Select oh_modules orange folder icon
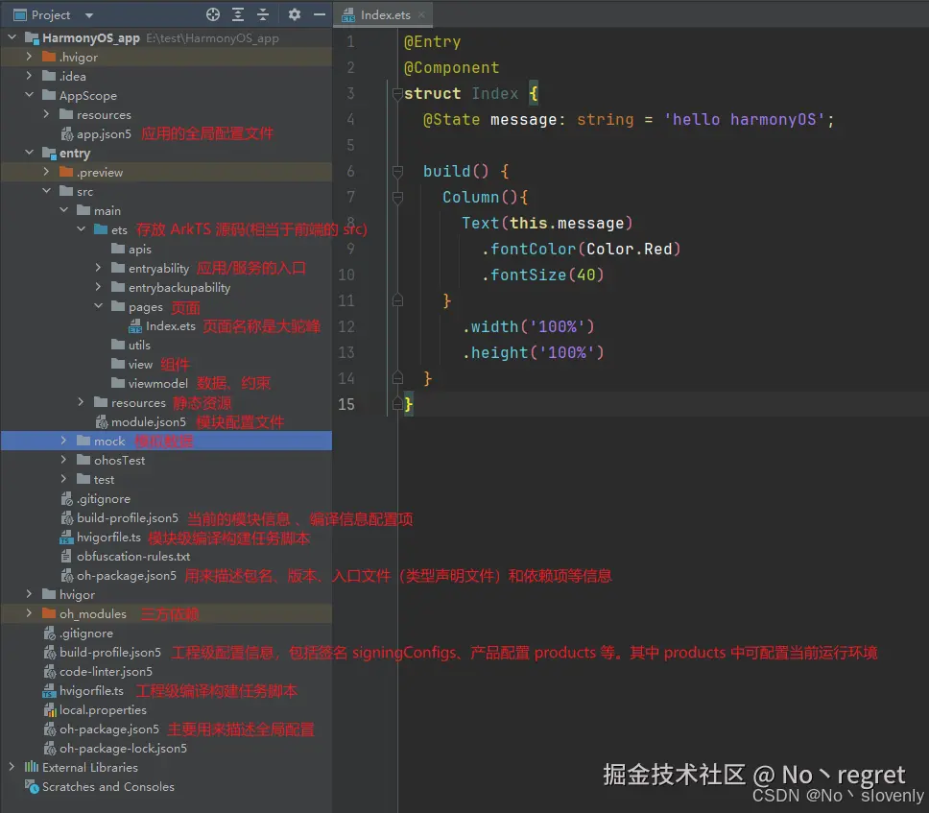 coord(49,613)
